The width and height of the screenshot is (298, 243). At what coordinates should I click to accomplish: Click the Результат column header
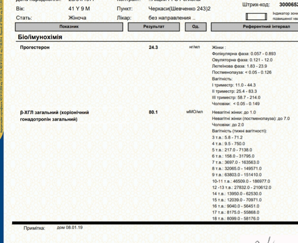[x=154, y=27]
